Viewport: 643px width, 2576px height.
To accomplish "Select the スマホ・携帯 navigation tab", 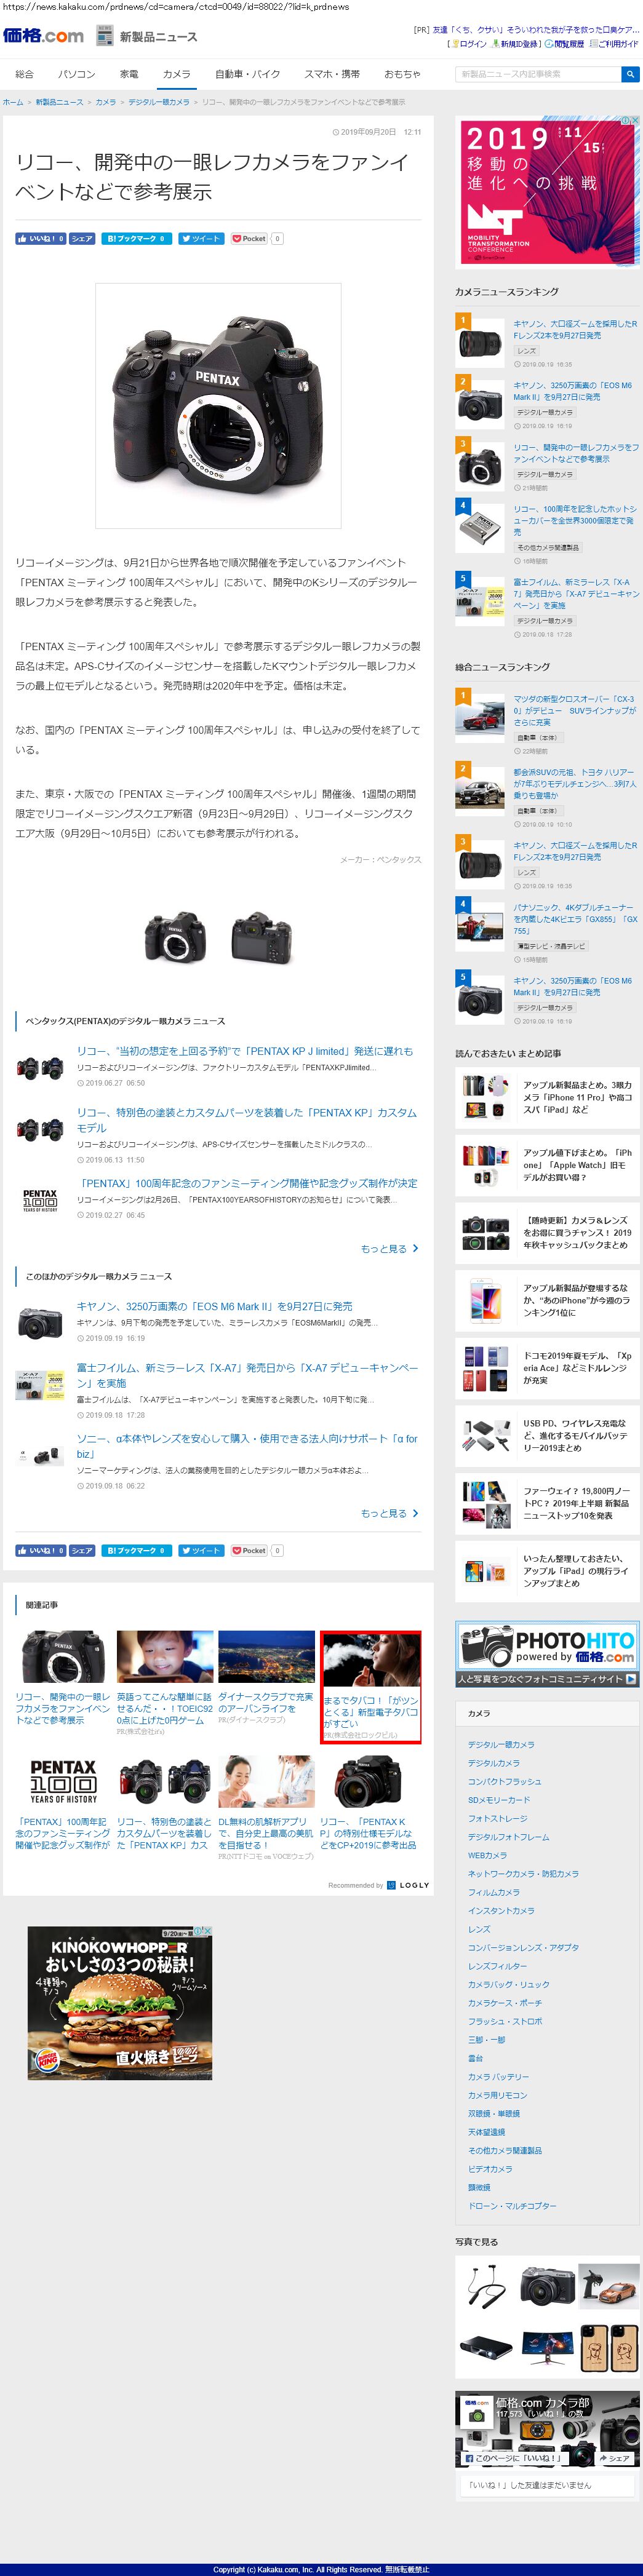I will coord(332,74).
